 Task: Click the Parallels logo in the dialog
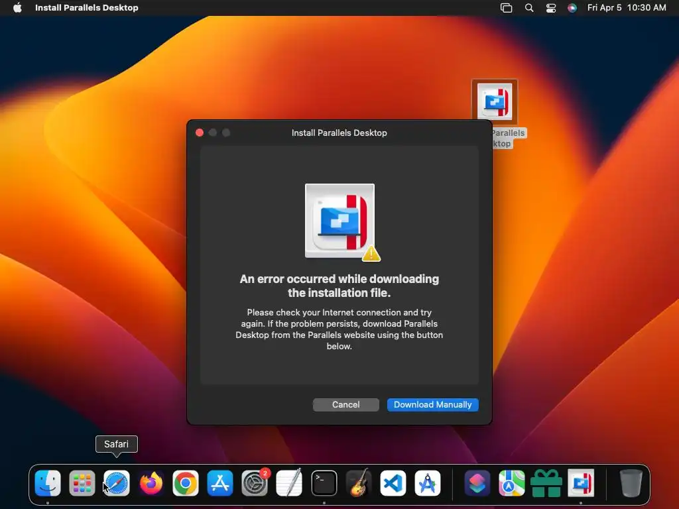340,221
